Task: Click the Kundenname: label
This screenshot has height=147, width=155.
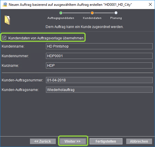Action: click(13, 46)
